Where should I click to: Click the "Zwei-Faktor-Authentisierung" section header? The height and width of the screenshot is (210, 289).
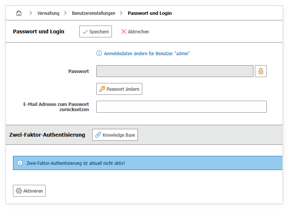pyautogui.click(x=47, y=135)
